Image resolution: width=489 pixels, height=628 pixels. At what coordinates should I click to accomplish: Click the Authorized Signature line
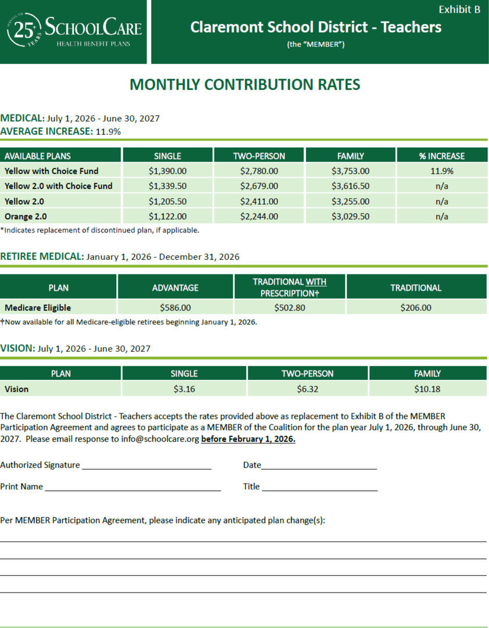[x=146, y=467]
